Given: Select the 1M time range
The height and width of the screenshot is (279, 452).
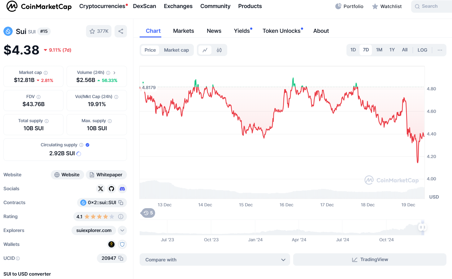Looking at the screenshot, I should (x=379, y=50).
